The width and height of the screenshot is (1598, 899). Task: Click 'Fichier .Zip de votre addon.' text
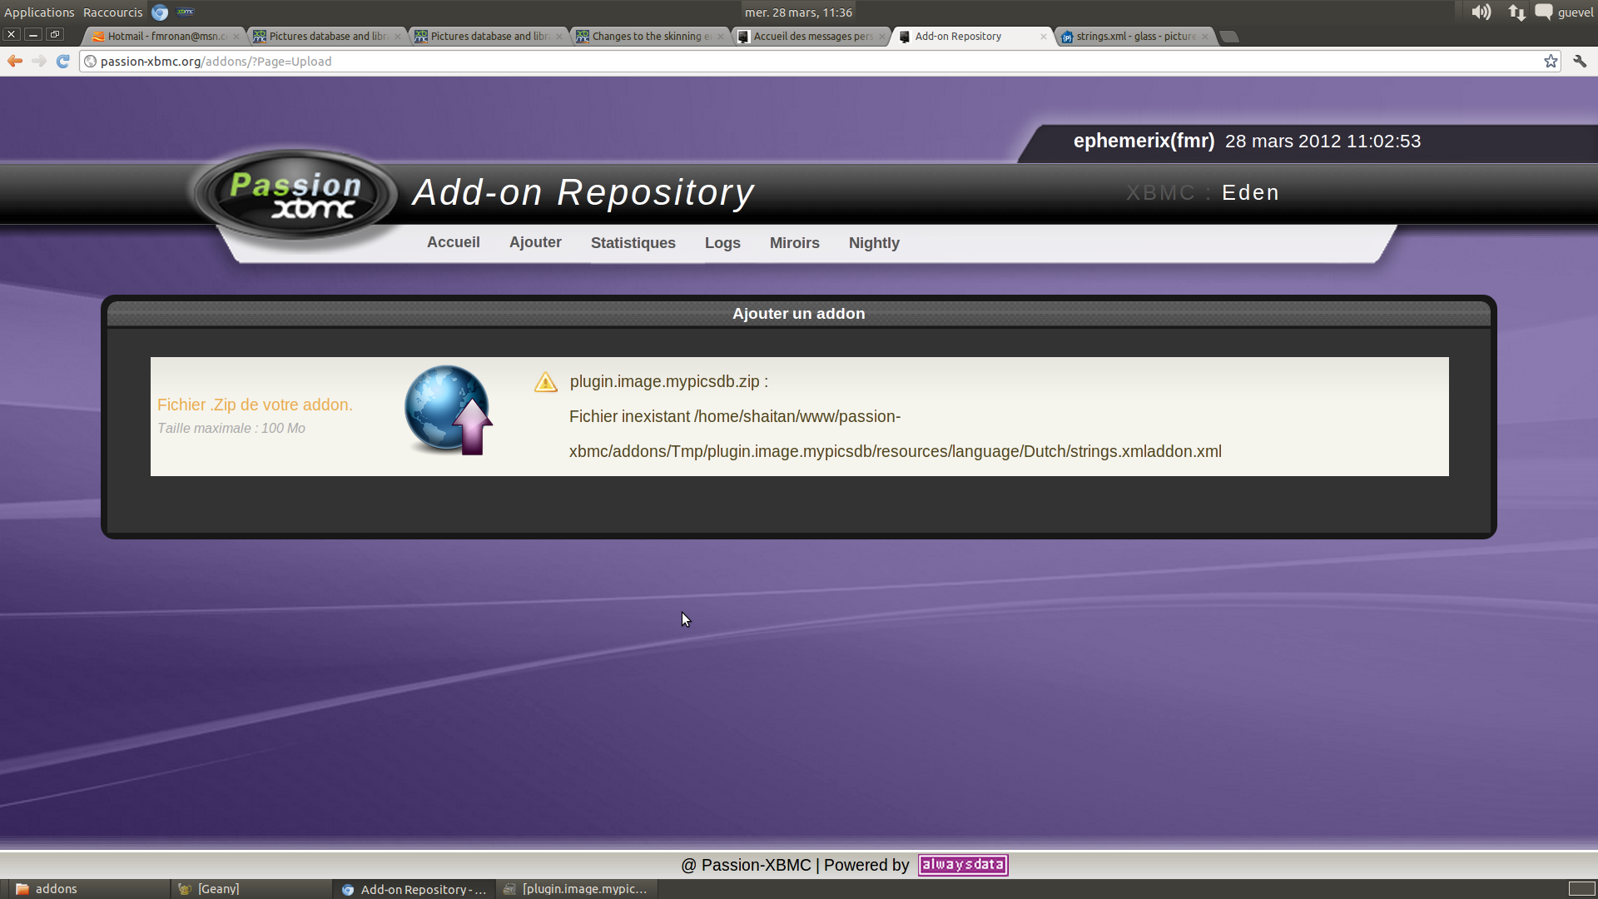pos(255,405)
